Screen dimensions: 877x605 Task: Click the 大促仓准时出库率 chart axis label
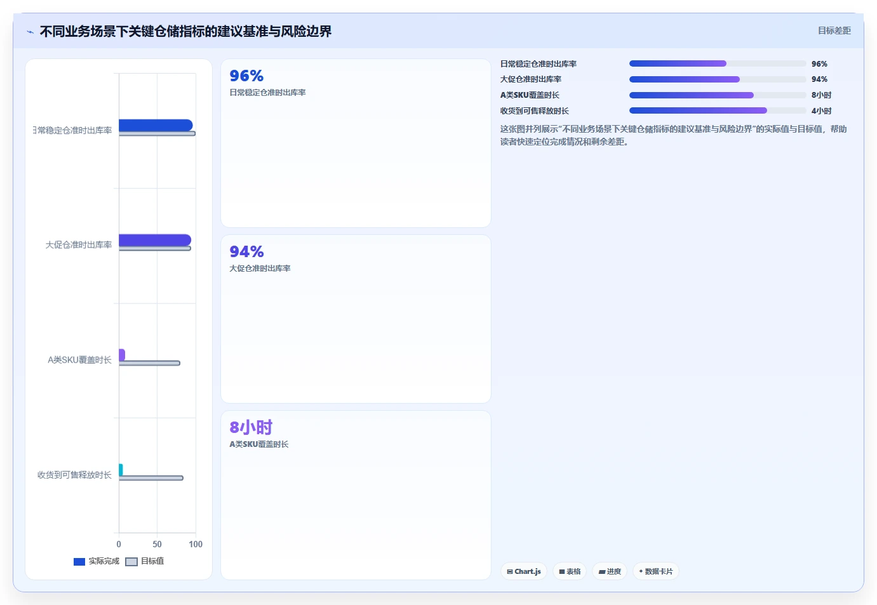tap(79, 245)
